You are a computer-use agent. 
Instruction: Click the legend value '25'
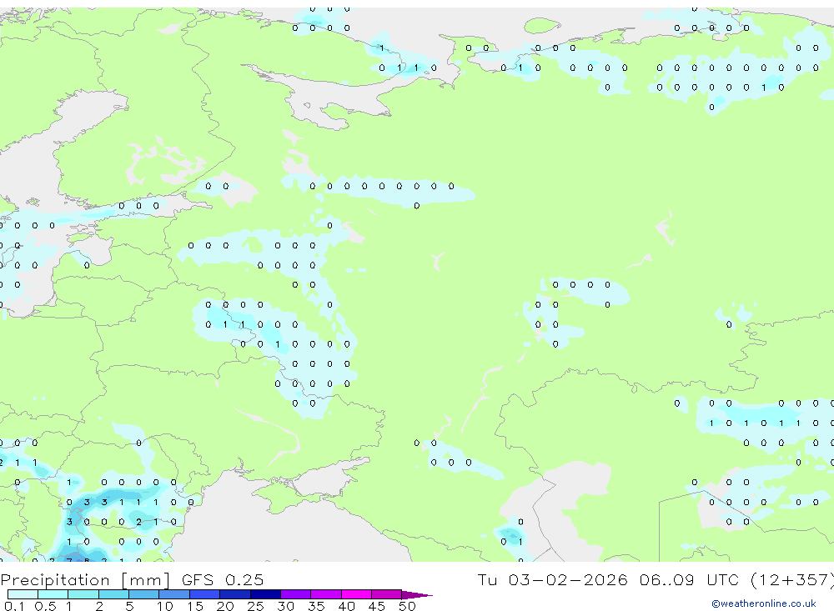pyautogui.click(x=256, y=606)
